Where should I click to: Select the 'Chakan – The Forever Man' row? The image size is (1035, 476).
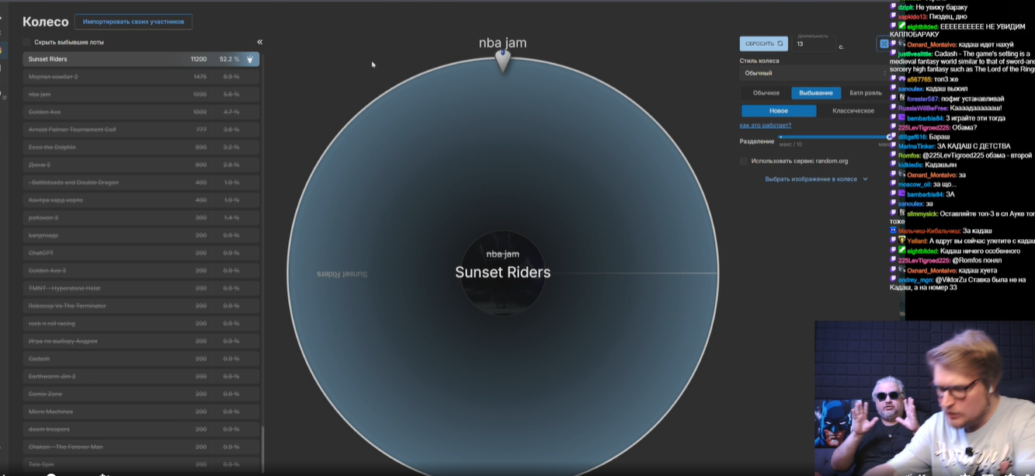141,446
